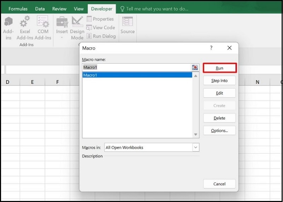
Task: Click the Add-ins hexagon icon
Action: (x=8, y=22)
